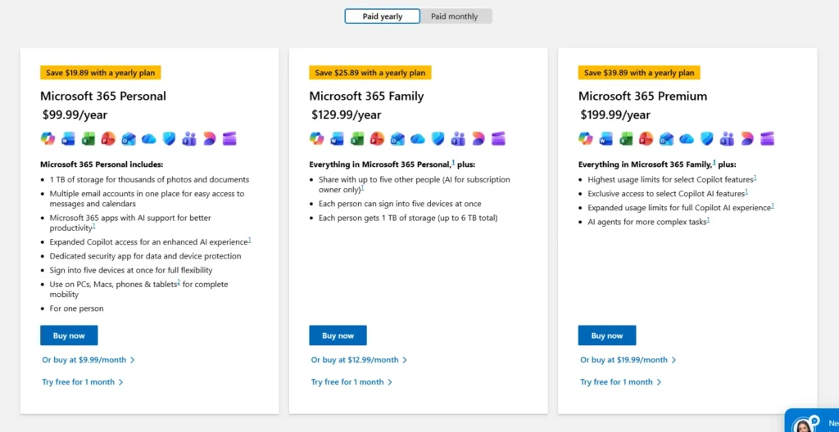Click the Teams icon in the Family plan

coord(458,138)
